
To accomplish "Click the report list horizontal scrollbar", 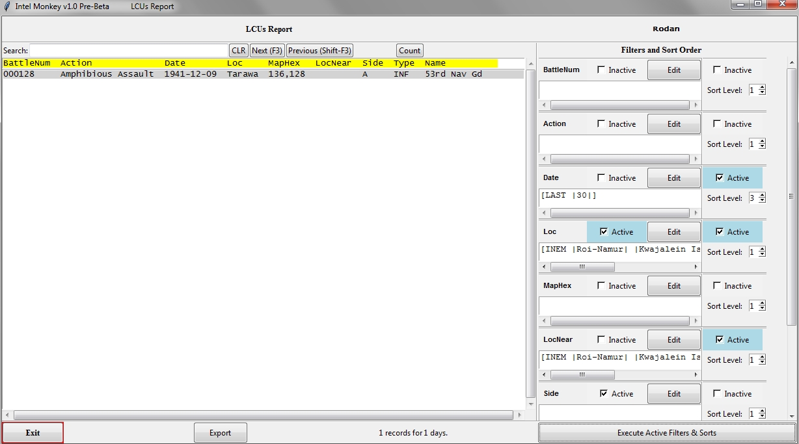I will click(264, 415).
